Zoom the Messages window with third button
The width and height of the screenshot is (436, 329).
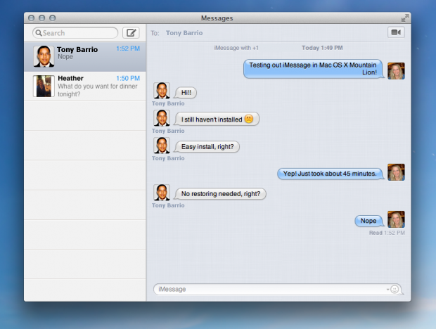(x=53, y=18)
